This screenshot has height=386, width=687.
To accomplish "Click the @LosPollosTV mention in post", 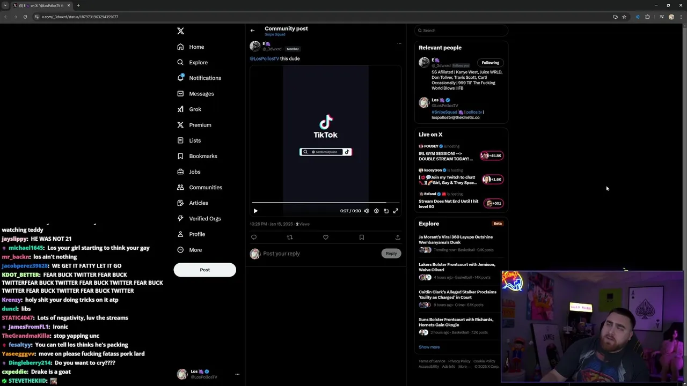I will tap(264, 58).
